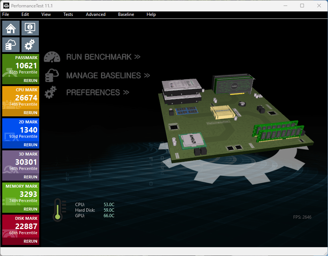Click PREFERENCES link
The height and width of the screenshot is (256, 328).
(x=98, y=92)
